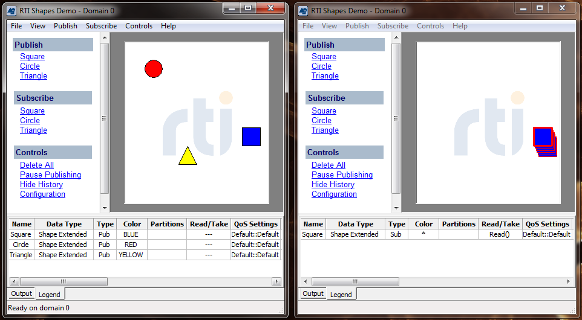This screenshot has width=582, height=320.
Task: Switch to Output tab in right window
Action: tap(313, 293)
